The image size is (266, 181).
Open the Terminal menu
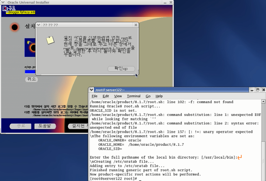(x=134, y=96)
